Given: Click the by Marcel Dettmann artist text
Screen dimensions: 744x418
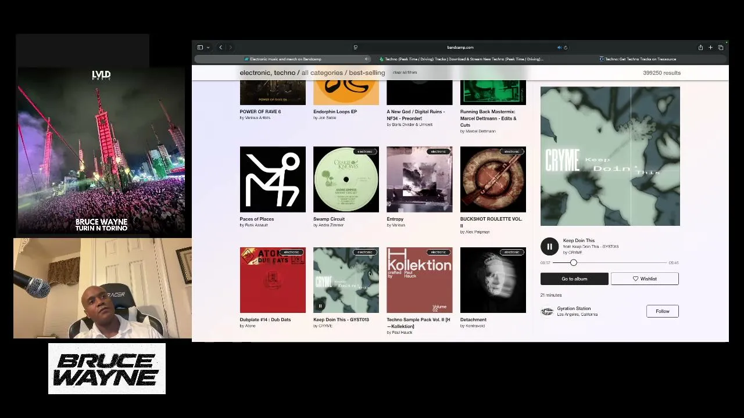Looking at the screenshot, I should (478, 131).
